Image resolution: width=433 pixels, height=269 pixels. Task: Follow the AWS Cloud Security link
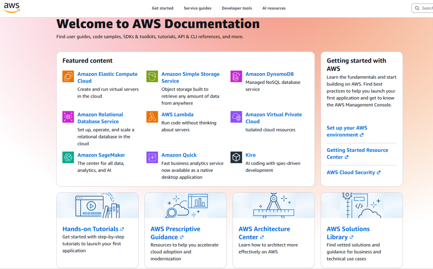click(x=354, y=172)
